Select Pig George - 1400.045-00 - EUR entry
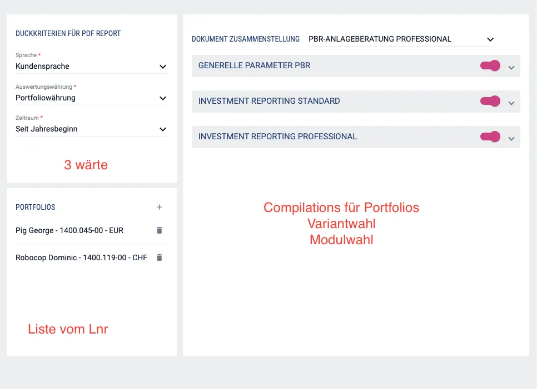537x389 pixels. 69,230
